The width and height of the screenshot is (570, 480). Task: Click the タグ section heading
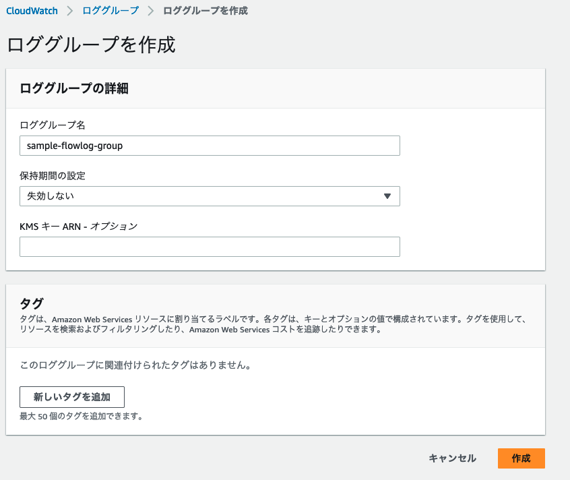(x=32, y=303)
